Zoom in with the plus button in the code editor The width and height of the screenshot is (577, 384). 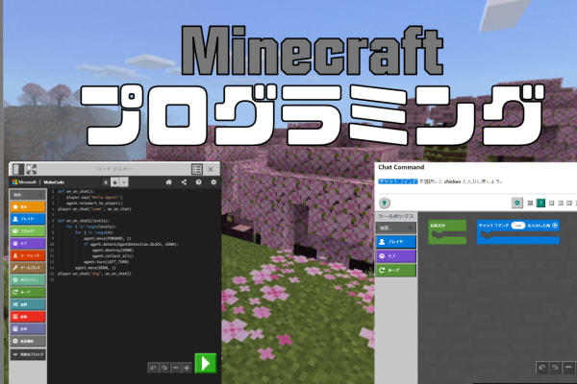pyautogui.click(x=187, y=368)
